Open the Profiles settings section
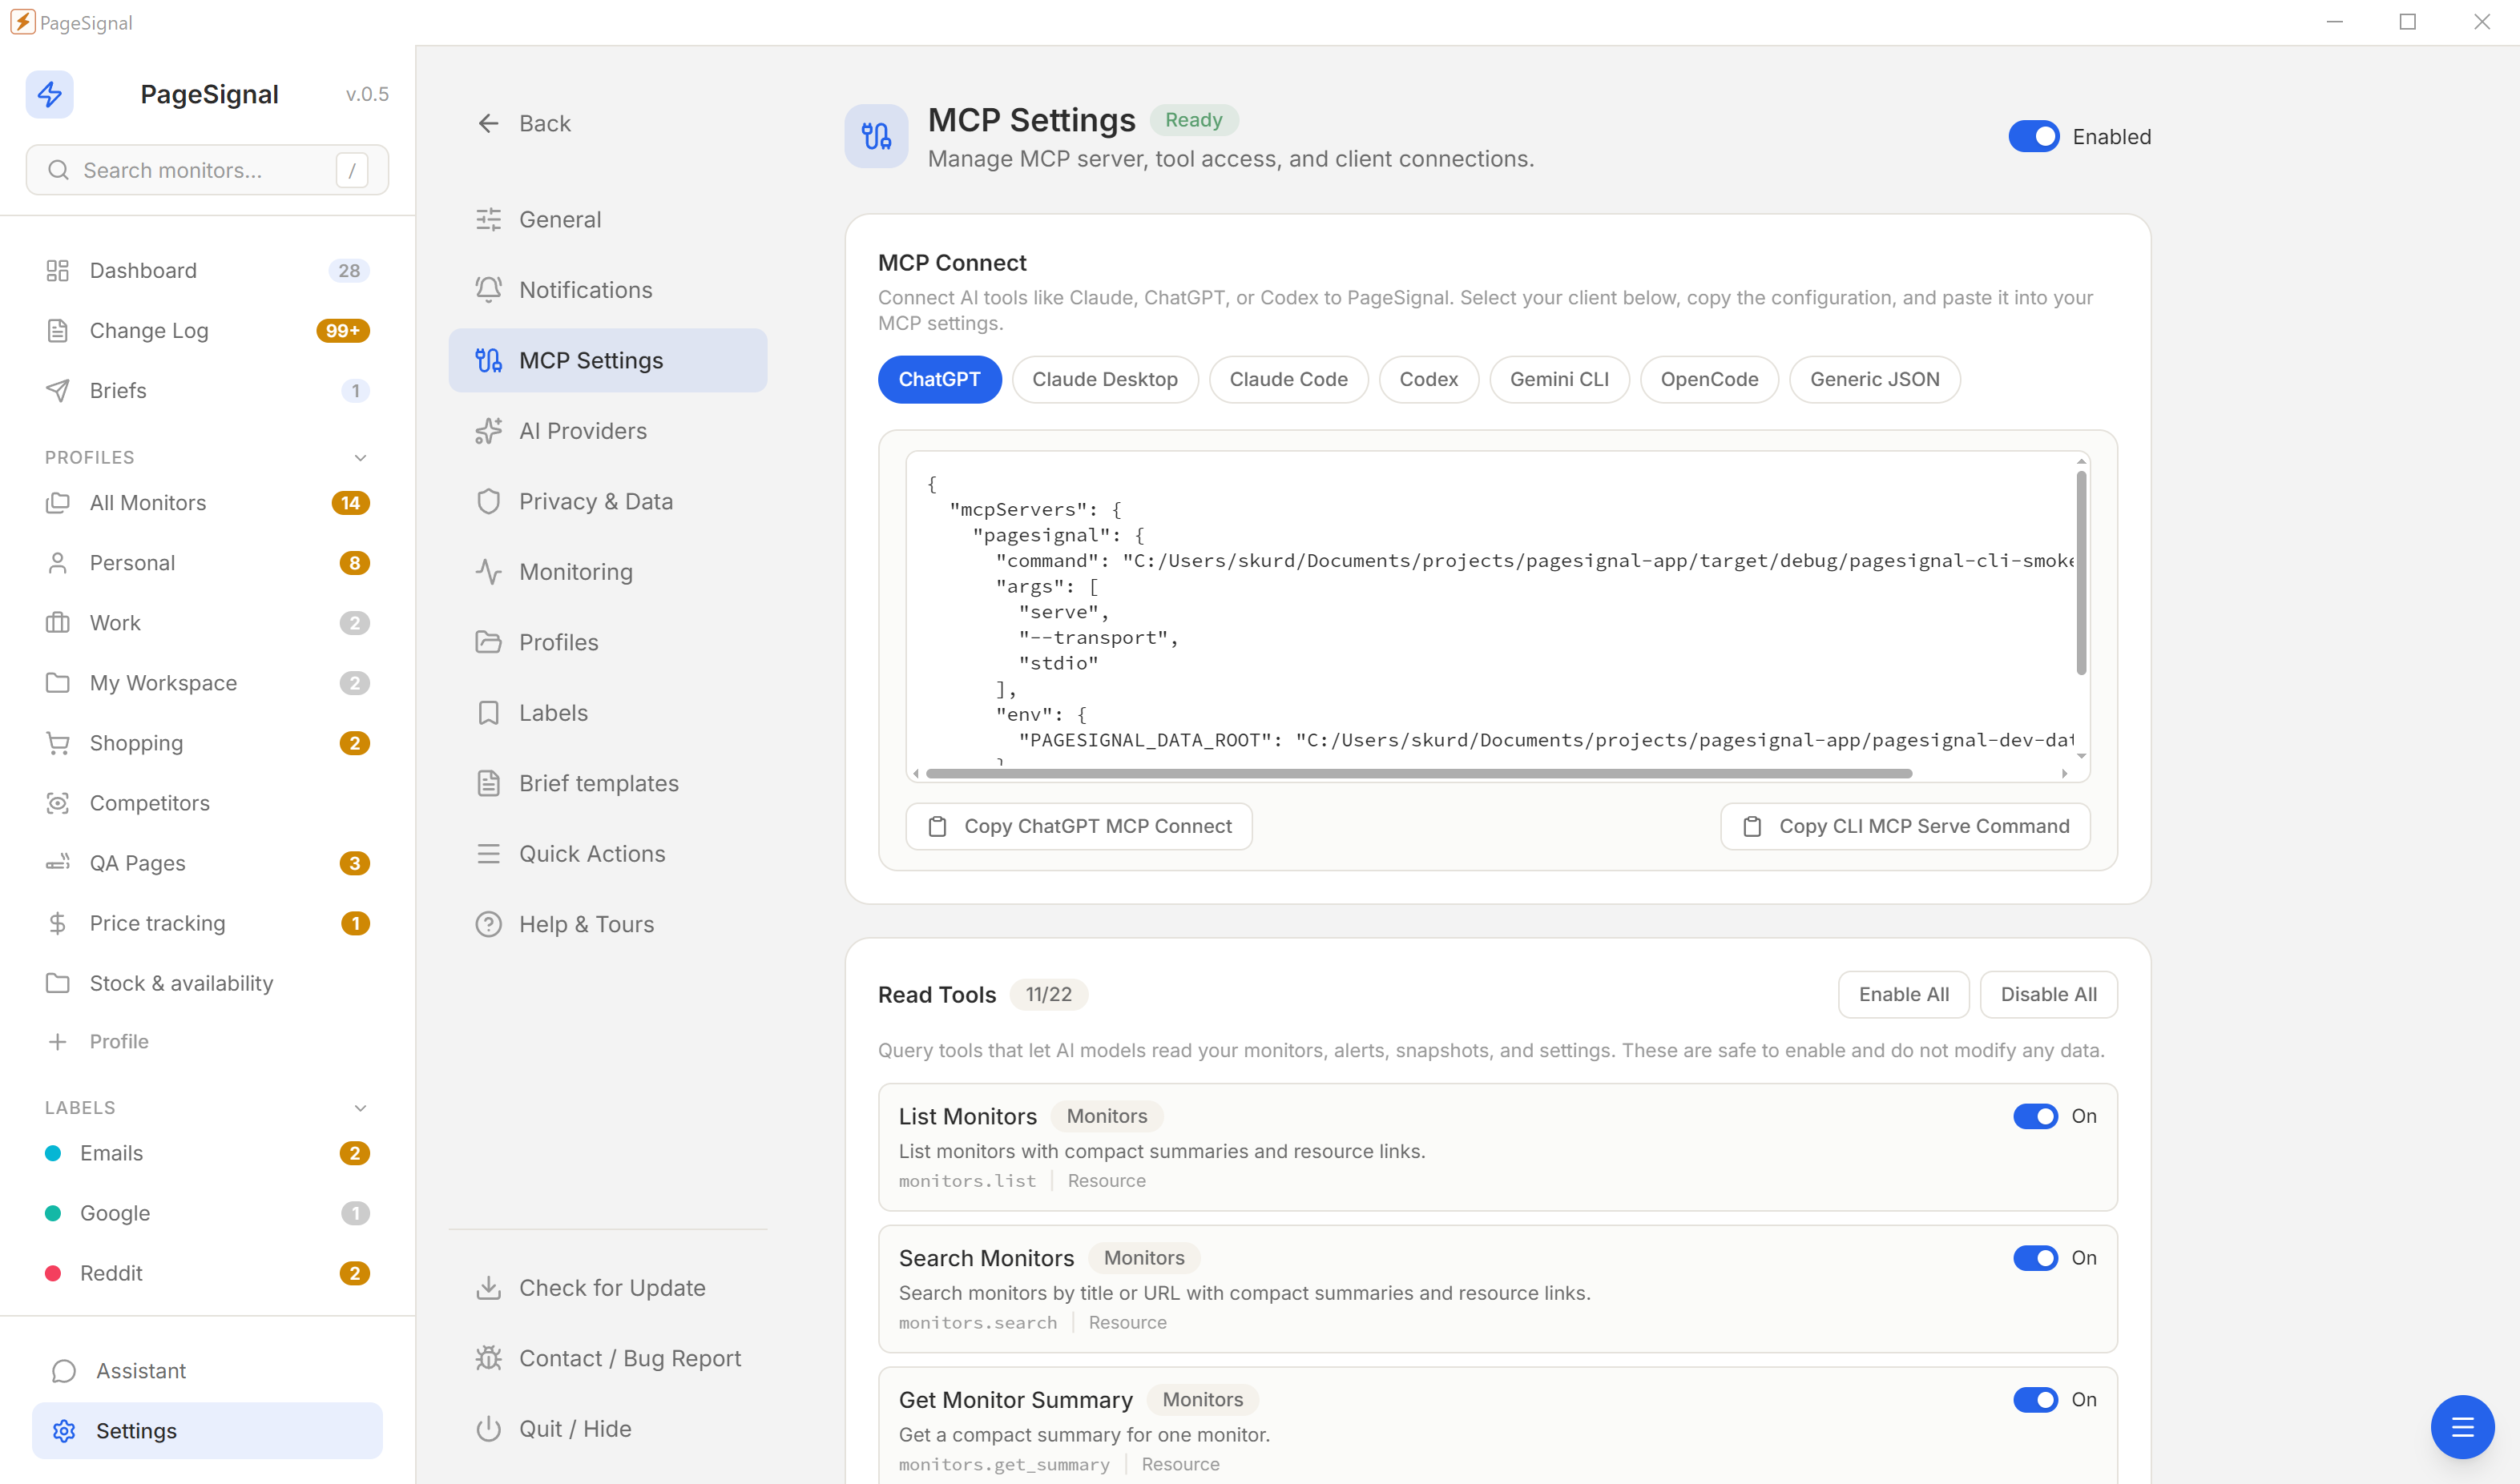 pyautogui.click(x=607, y=642)
